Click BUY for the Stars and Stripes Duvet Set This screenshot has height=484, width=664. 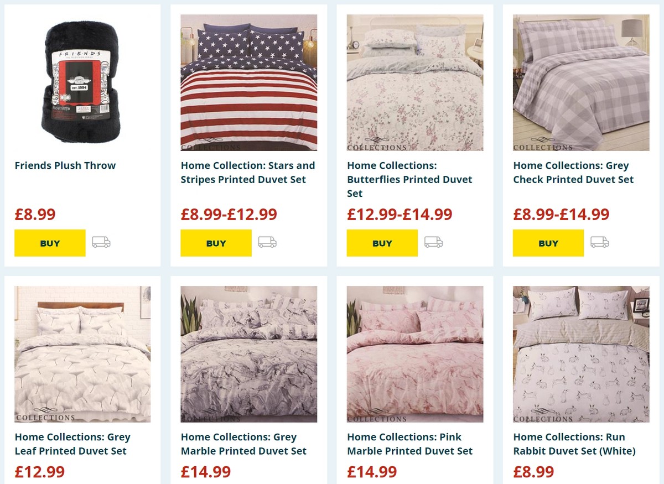(216, 242)
